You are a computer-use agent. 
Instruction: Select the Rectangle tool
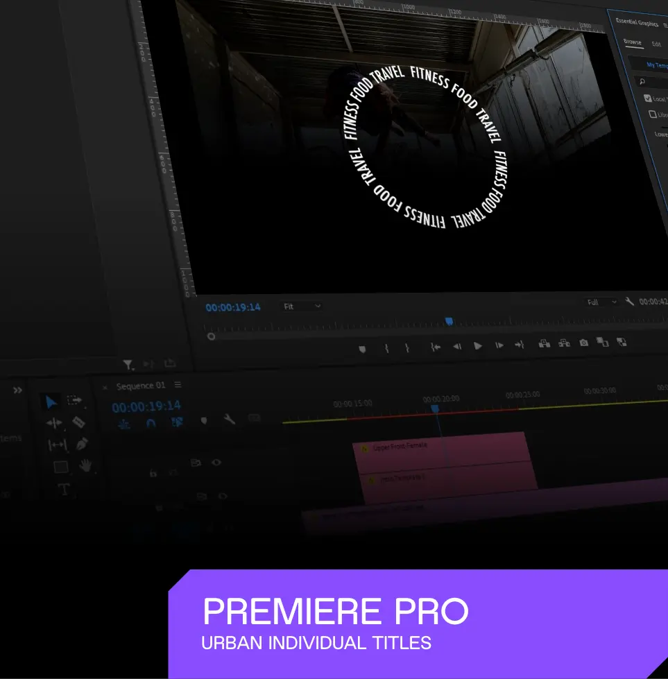(61, 467)
